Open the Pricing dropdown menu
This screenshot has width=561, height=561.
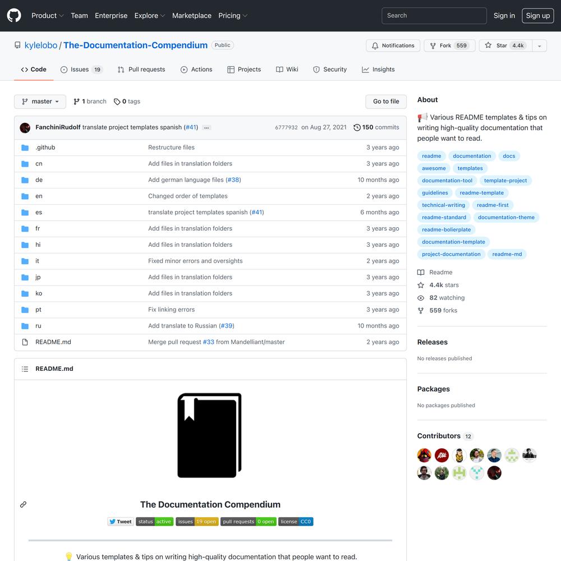pos(233,15)
